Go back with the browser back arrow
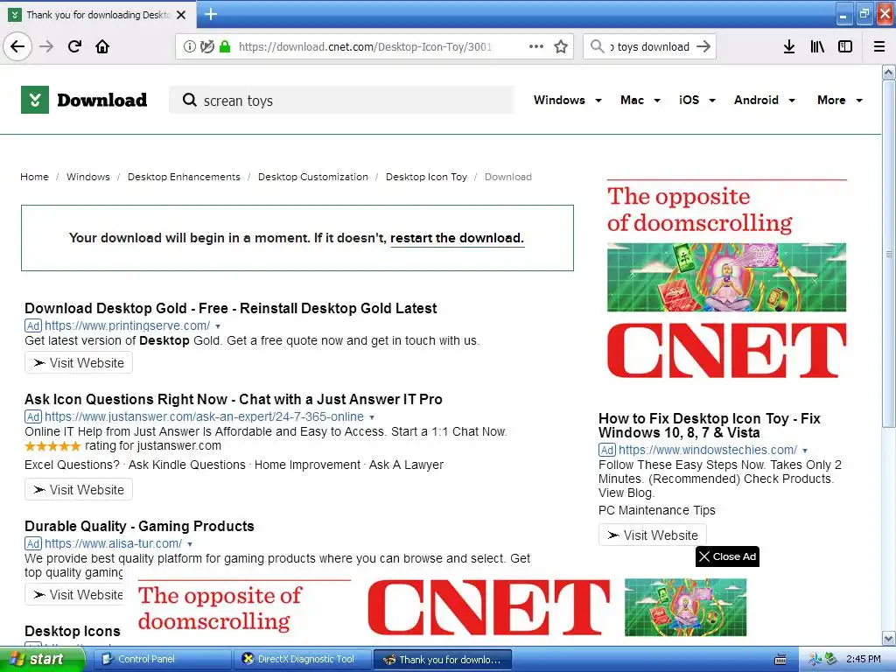Screen dimensions: 896x672 17,46
